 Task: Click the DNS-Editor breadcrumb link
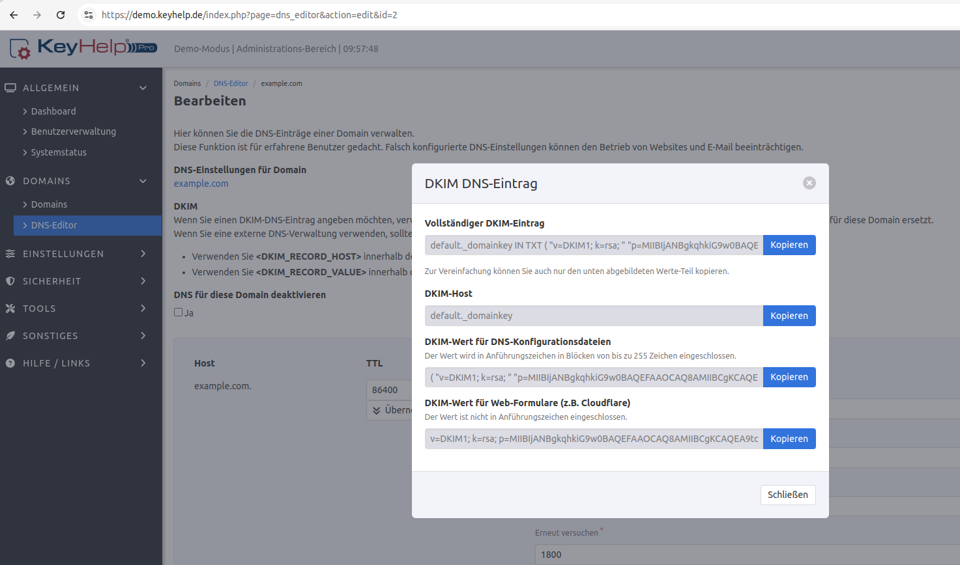(x=231, y=83)
